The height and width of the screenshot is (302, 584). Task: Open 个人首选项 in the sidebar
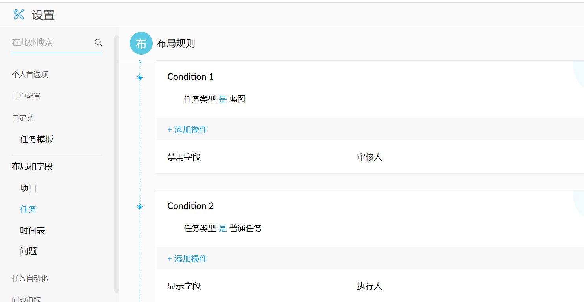pos(30,75)
